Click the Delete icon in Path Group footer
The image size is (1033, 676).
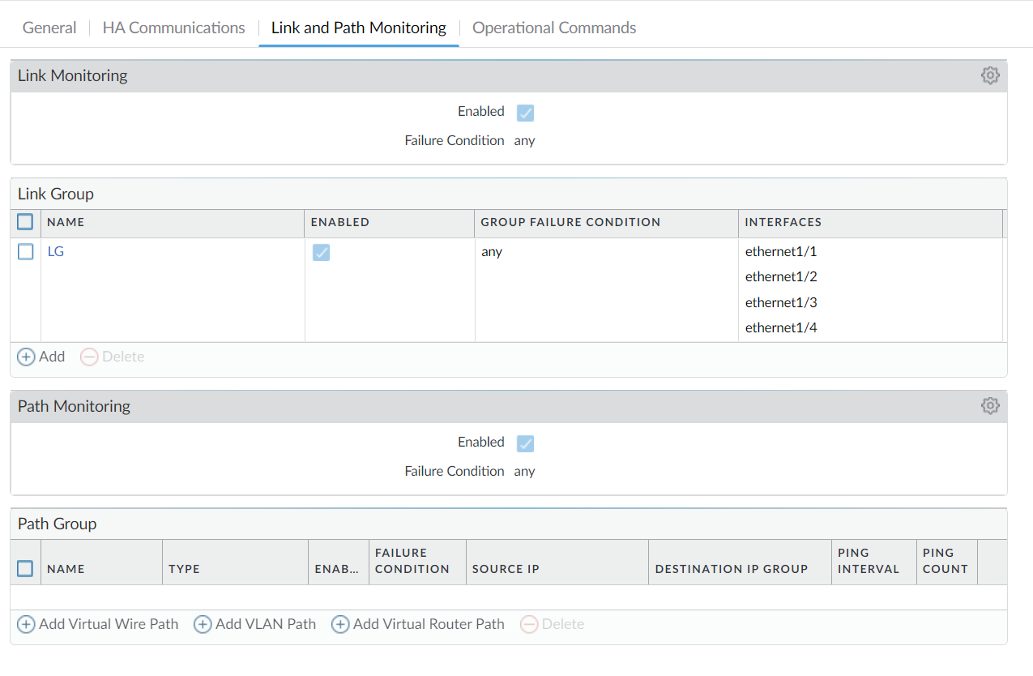click(530, 624)
